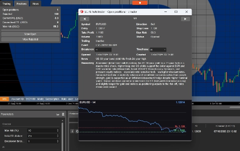
Task: Click the Parameters panel title
Action: 7,114
